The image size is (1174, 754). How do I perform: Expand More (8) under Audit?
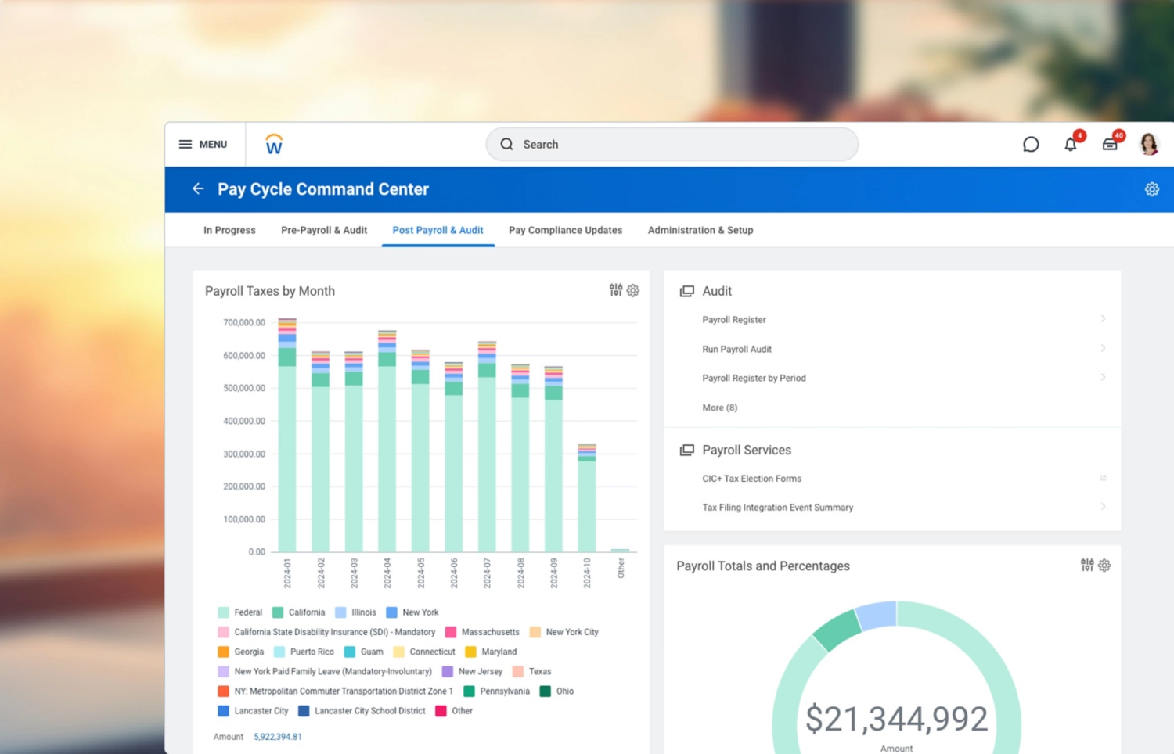pyautogui.click(x=719, y=408)
